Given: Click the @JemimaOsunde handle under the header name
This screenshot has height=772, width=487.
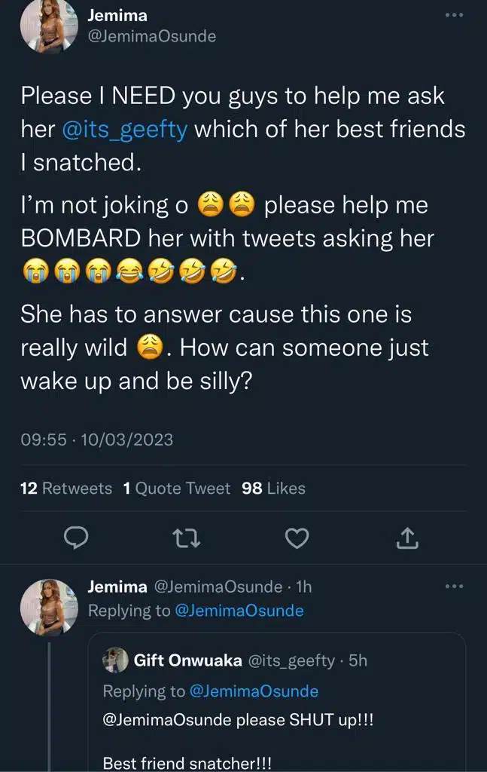Looking at the screenshot, I should click(x=152, y=35).
